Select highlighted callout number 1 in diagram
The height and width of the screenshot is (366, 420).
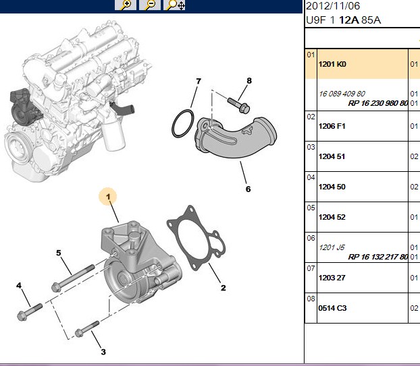(108, 197)
